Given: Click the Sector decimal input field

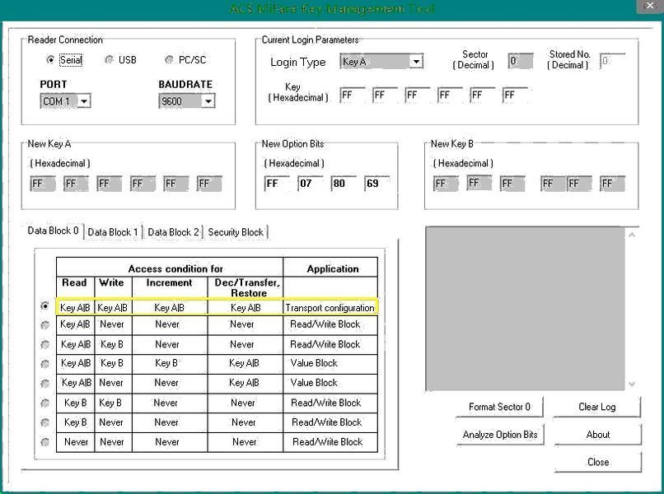Looking at the screenshot, I should coord(521,61).
